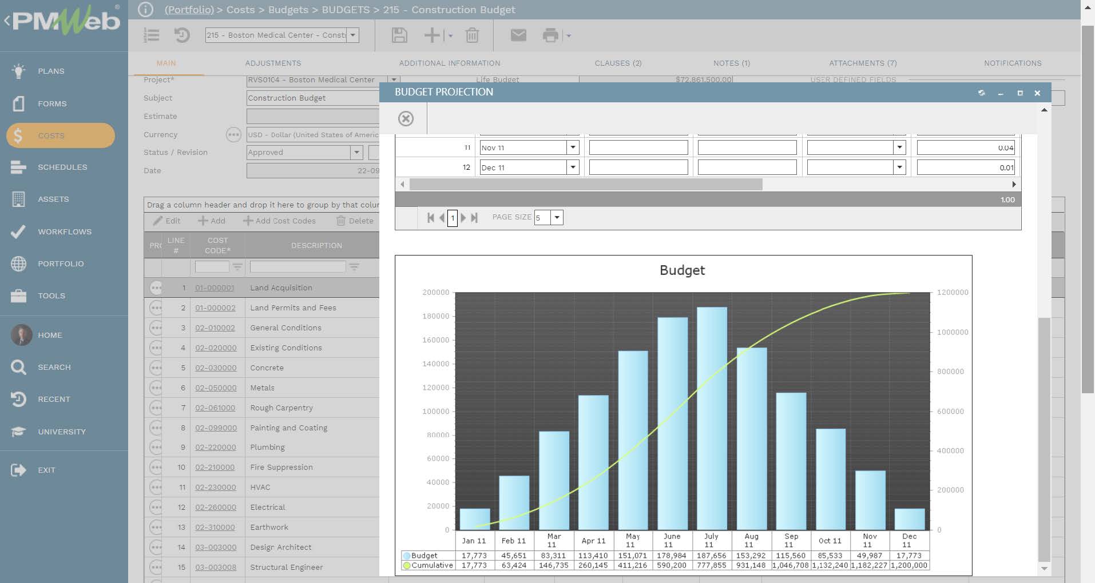
Task: Click the list view icon in toolbar
Action: point(152,35)
